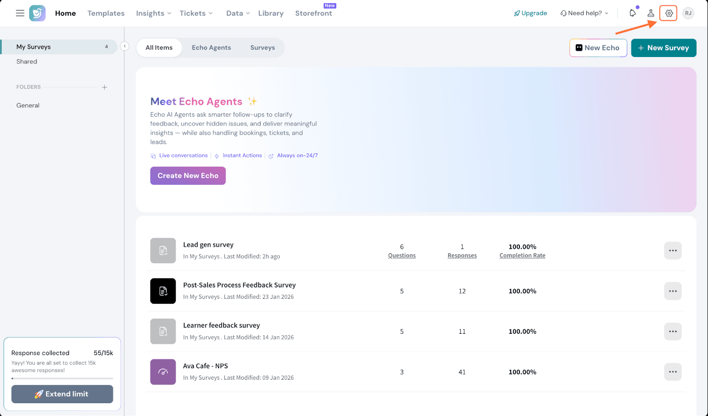Open the Post-Sales Process Feedback Survey thumbnail
Screen dimensions: 708x416
tap(163, 291)
